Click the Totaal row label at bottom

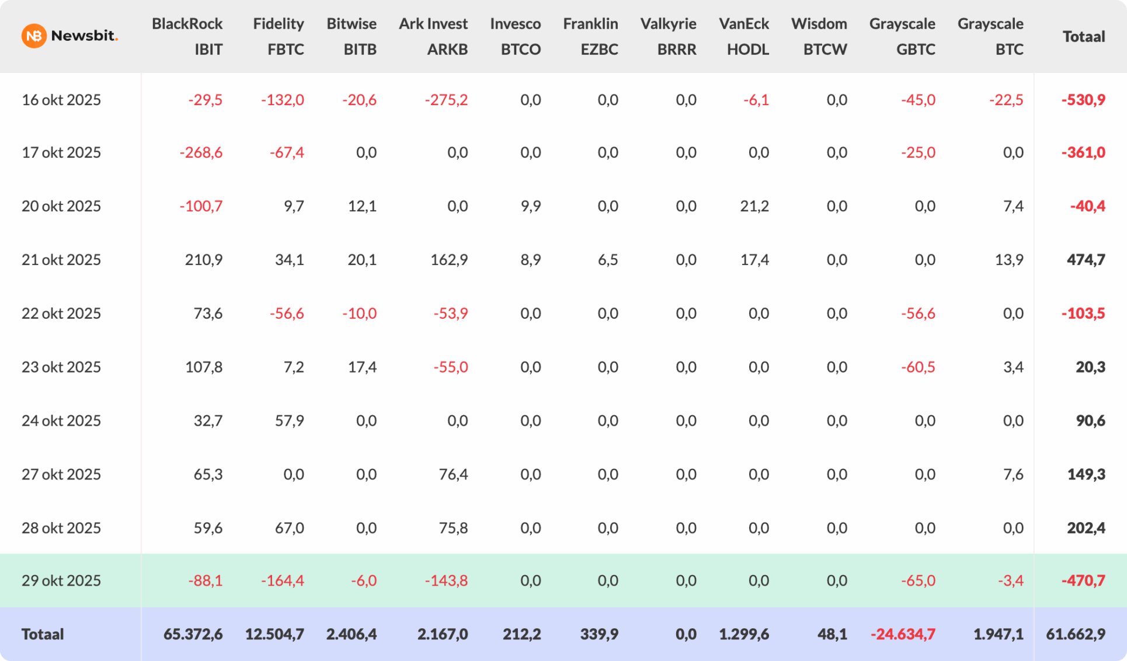[43, 634]
